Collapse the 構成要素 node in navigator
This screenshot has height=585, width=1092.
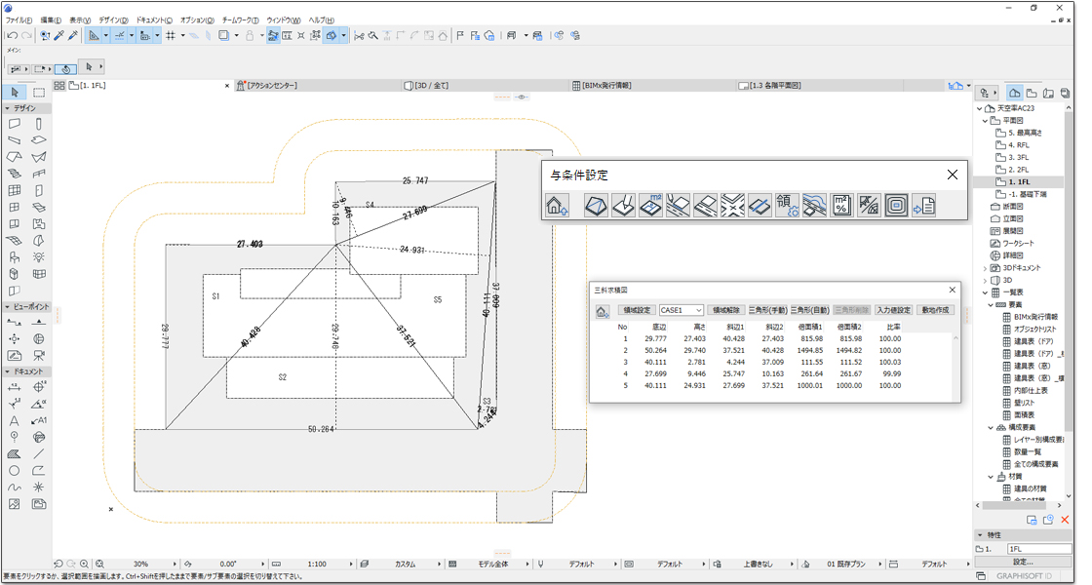tap(991, 428)
